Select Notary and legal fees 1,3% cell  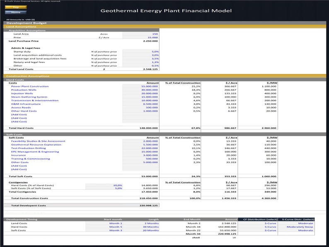click(140, 62)
